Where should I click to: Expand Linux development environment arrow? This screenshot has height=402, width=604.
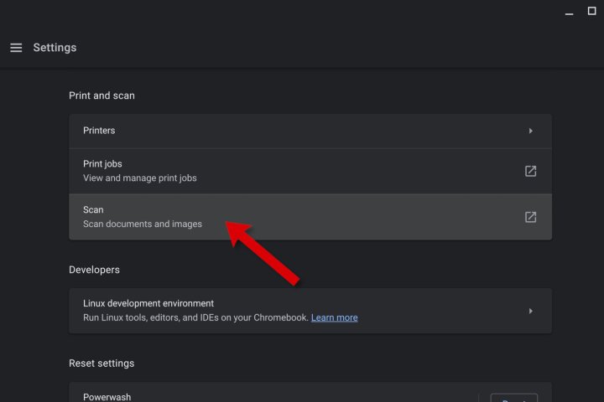531,311
